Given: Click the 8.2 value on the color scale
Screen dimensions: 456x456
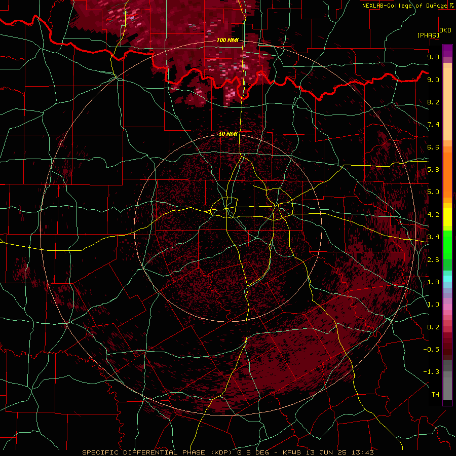Looking at the screenshot, I should click(x=433, y=102).
